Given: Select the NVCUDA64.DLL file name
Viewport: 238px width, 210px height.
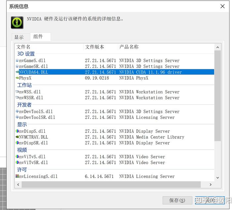Looking at the screenshot, I should (33, 72).
